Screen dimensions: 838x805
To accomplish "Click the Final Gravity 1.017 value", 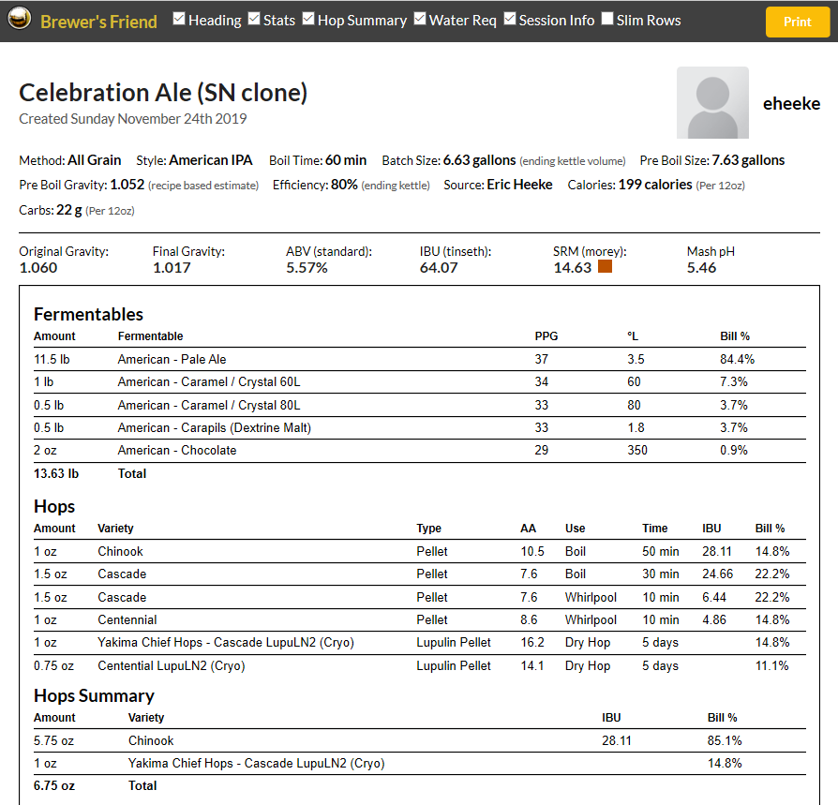I will 172,268.
